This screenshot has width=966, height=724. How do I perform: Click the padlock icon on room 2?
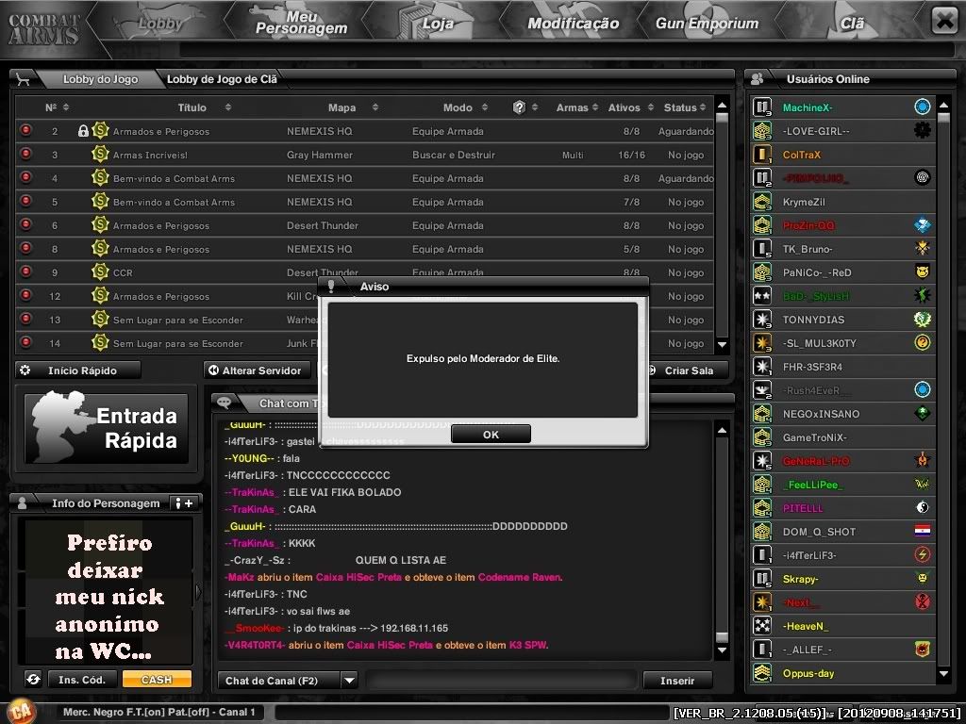pyautogui.click(x=83, y=131)
